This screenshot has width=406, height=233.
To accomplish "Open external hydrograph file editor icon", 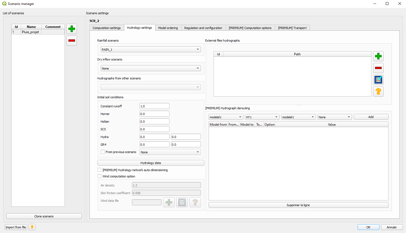I will click(x=378, y=80).
